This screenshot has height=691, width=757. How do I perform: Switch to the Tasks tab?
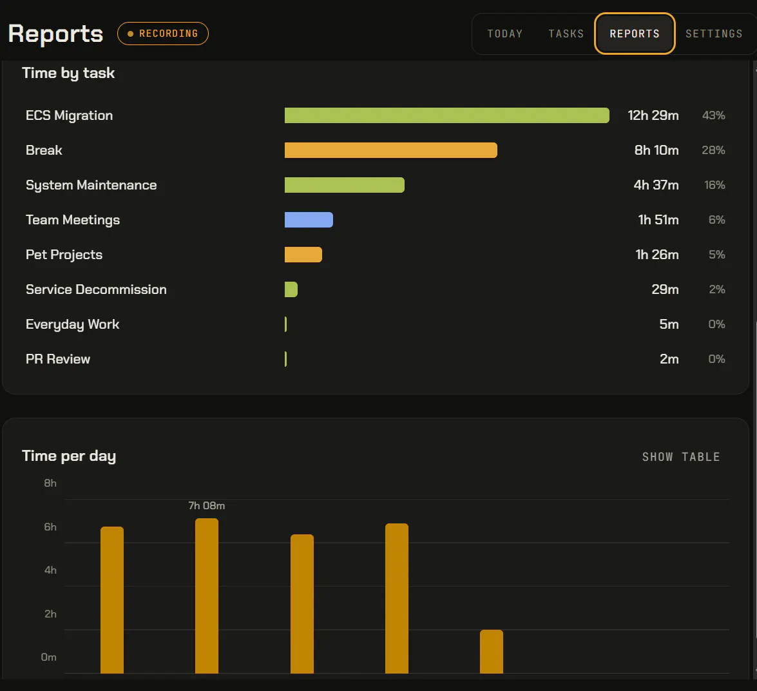pyautogui.click(x=566, y=34)
